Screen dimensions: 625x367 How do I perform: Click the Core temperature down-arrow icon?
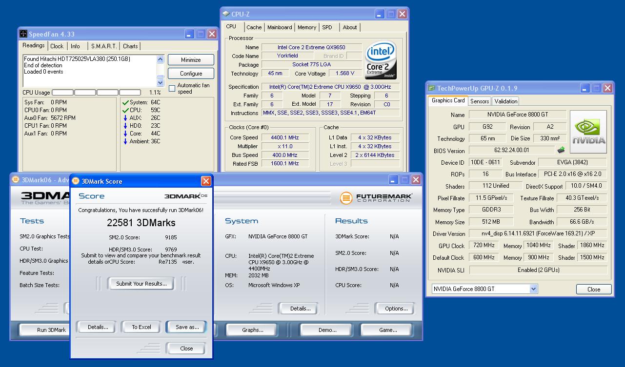(125, 134)
